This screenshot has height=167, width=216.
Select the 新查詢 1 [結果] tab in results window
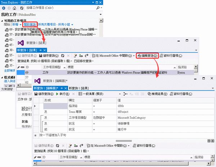[x=27, y=50]
